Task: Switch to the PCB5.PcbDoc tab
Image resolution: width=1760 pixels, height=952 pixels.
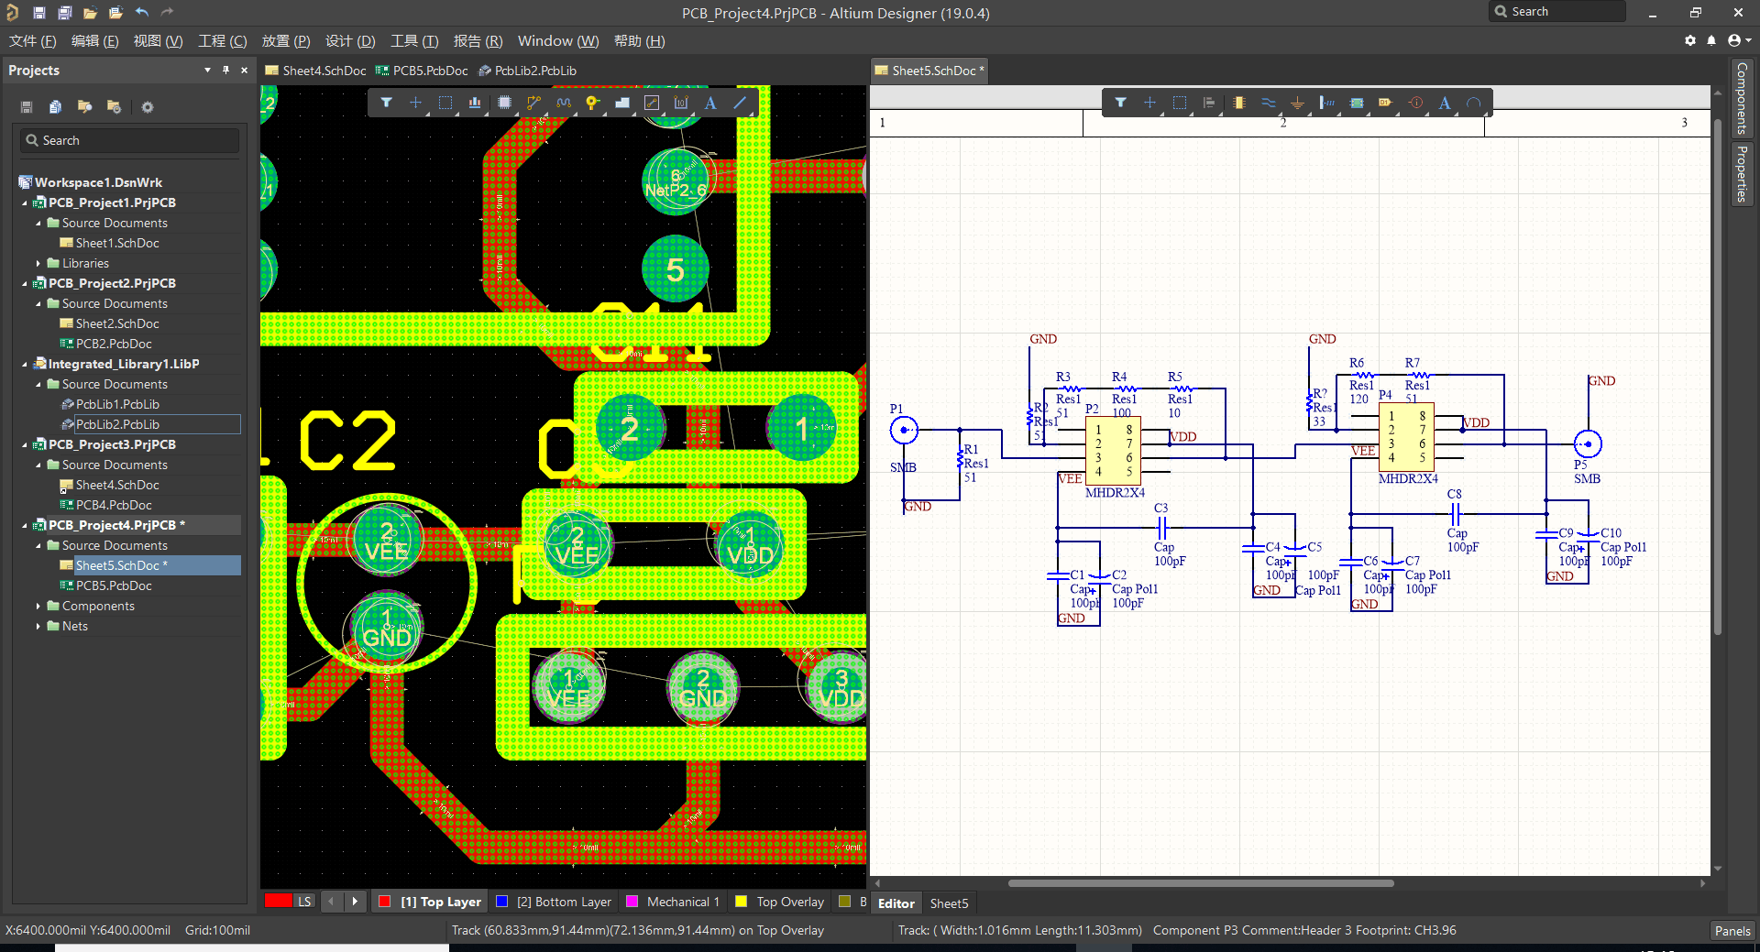Action: pyautogui.click(x=429, y=71)
